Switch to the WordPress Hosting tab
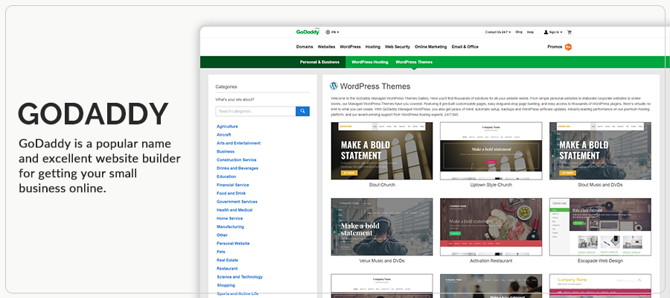The width and height of the screenshot is (670, 298). (370, 62)
